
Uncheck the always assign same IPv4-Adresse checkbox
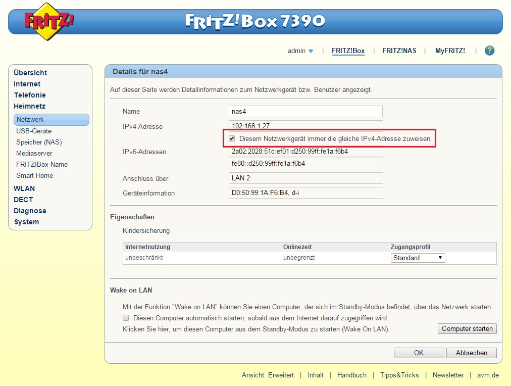click(x=232, y=138)
